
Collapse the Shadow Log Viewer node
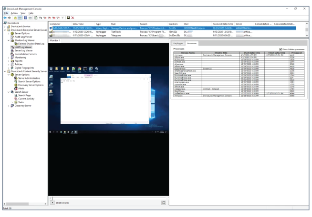(8, 40)
